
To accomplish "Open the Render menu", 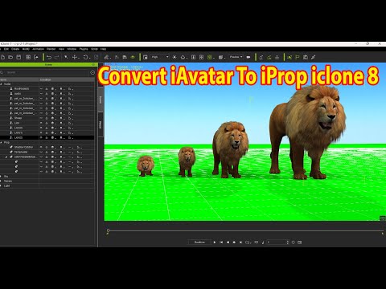I will click(51, 49).
